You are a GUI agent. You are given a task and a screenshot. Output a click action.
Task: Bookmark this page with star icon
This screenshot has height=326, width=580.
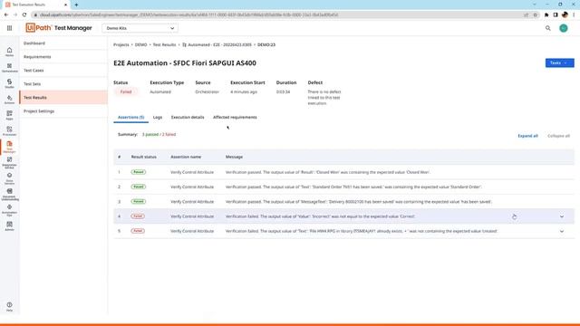click(x=536, y=14)
